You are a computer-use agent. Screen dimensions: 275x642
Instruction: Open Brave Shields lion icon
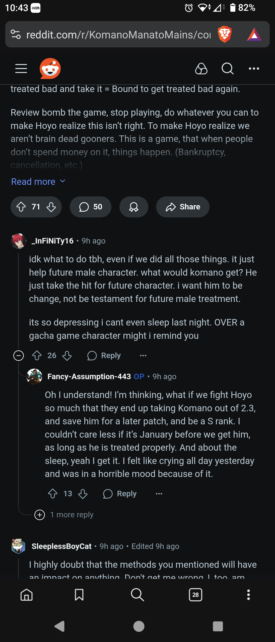(x=225, y=34)
